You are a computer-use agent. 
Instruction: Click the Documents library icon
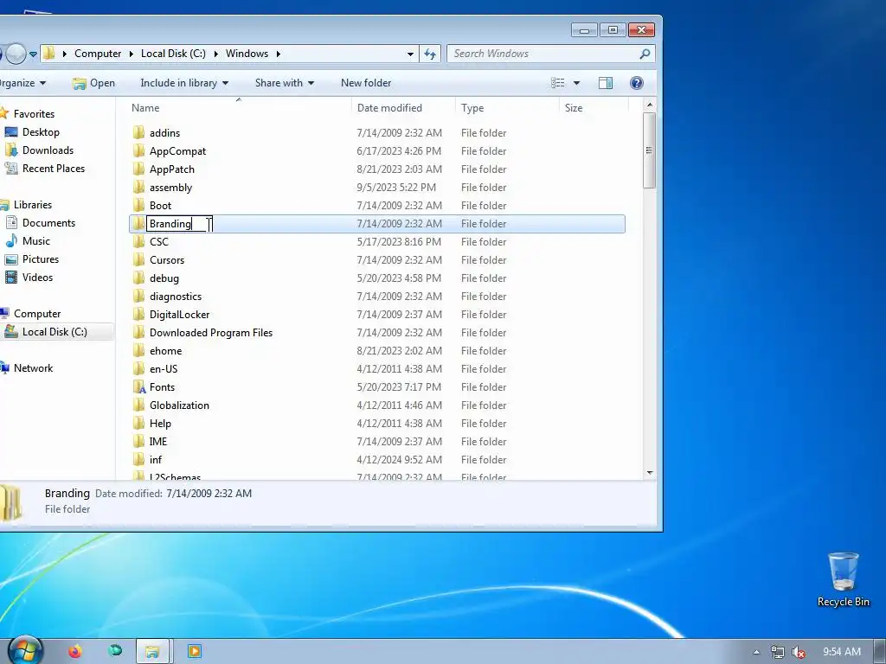(x=10, y=222)
